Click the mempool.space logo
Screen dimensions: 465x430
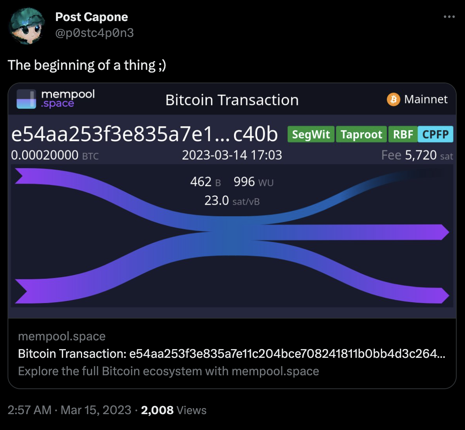click(55, 99)
